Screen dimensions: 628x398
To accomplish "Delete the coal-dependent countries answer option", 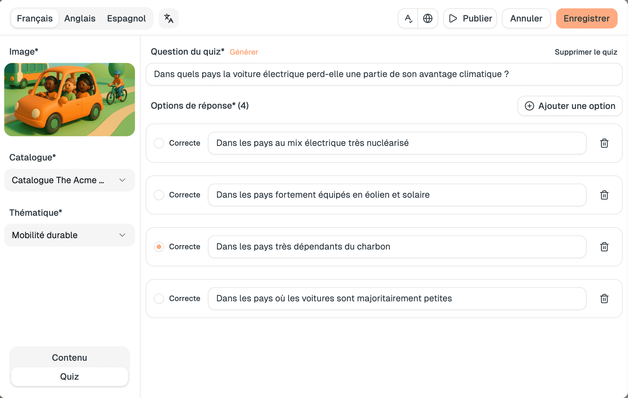I will [604, 247].
